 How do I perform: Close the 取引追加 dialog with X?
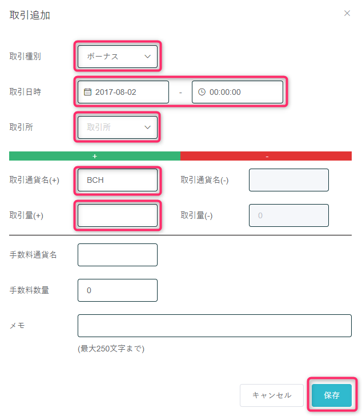click(347, 13)
